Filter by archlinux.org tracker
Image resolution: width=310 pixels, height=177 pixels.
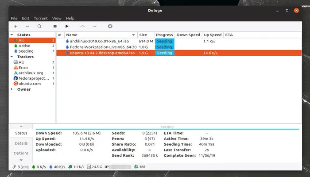[x=32, y=73]
